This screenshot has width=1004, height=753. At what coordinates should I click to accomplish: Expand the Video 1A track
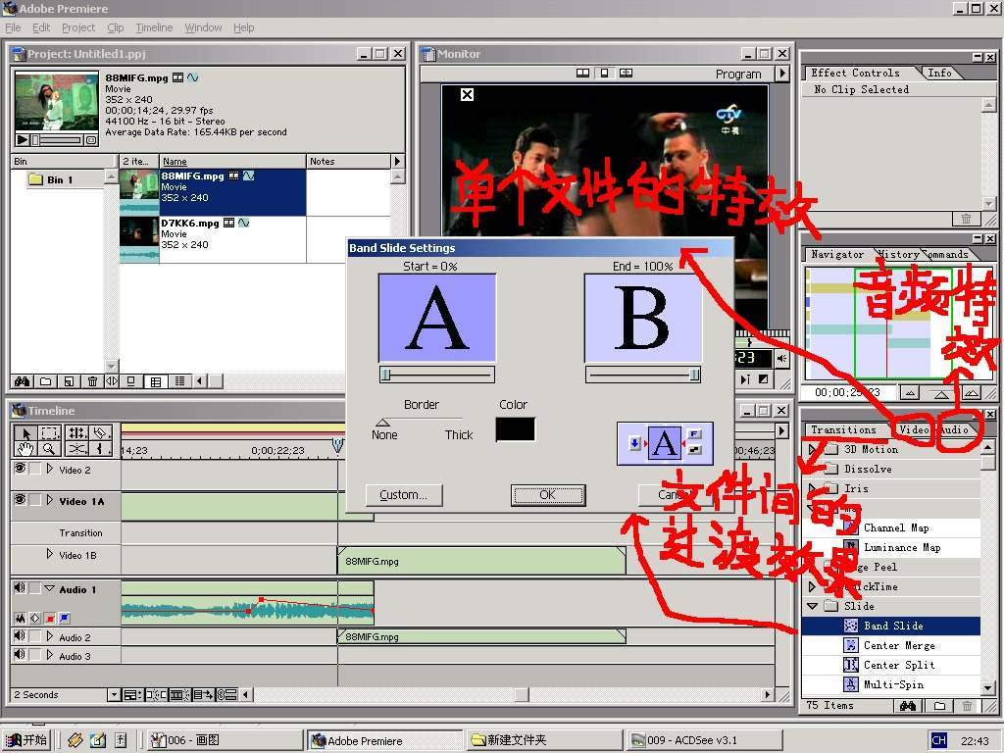49,499
